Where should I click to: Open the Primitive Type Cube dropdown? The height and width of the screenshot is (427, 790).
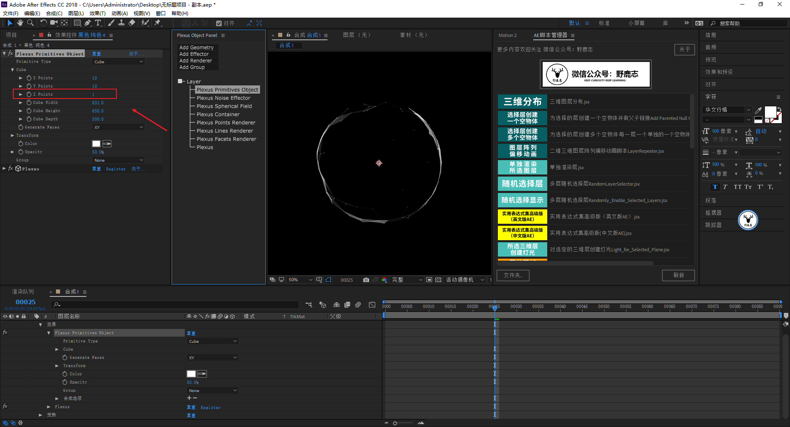(x=118, y=62)
